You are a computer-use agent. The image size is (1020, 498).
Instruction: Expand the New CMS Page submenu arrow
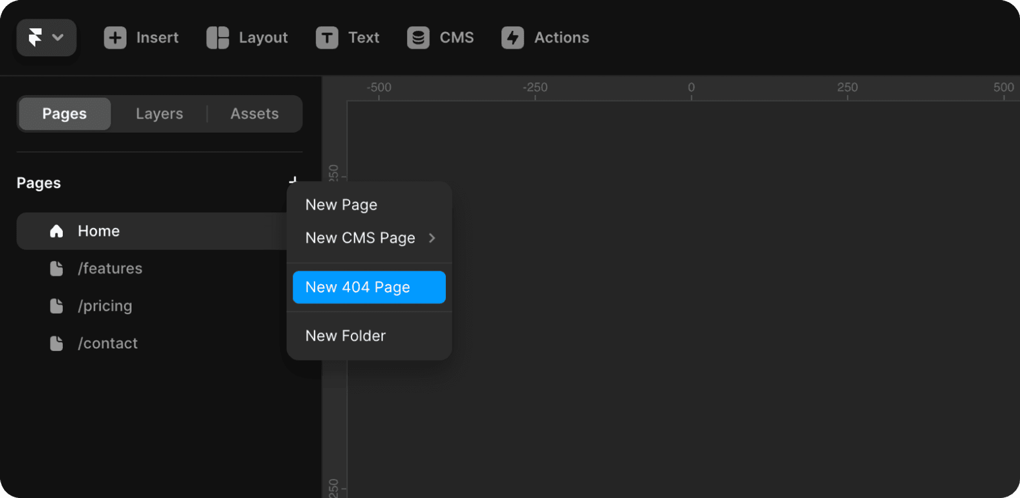(432, 238)
